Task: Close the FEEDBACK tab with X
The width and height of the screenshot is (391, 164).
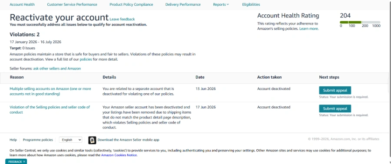Action: point(24,162)
